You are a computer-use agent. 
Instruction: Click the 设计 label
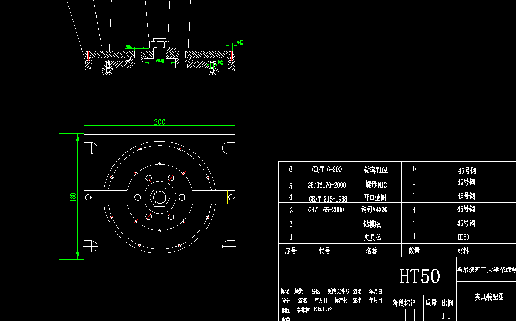(x=286, y=301)
